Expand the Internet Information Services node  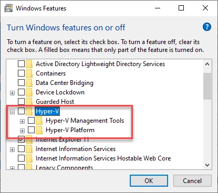(12, 150)
